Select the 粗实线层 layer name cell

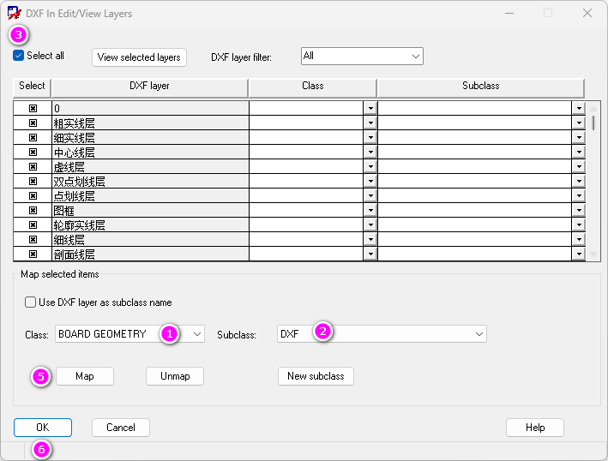(x=150, y=123)
